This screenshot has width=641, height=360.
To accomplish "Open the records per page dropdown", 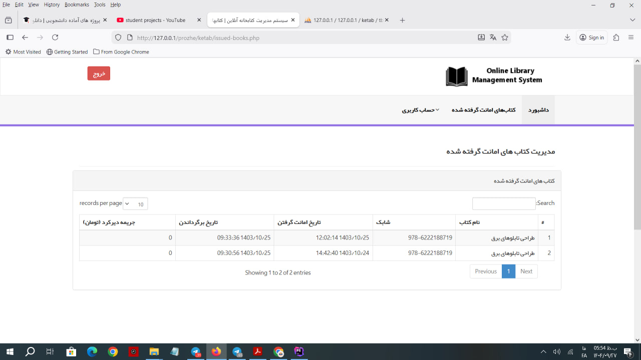I will pos(135,204).
